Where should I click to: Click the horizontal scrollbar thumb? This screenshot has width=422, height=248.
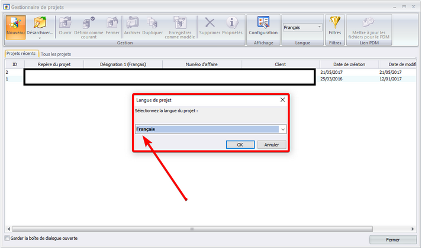click(192, 229)
